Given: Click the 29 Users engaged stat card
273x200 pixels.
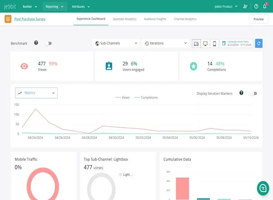Looking at the screenshot, I should click(x=136, y=66).
